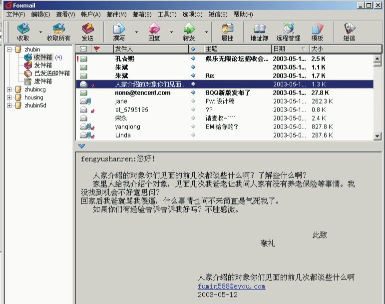Click envelope icon of none@tencent.com message
This screenshot has width=385, height=304.
tap(83, 93)
